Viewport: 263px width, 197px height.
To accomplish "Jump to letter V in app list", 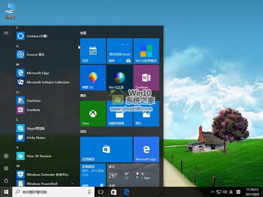I will point(17,147).
